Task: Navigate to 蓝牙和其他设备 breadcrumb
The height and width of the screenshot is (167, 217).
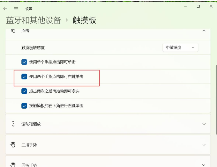Action: pos(34,20)
